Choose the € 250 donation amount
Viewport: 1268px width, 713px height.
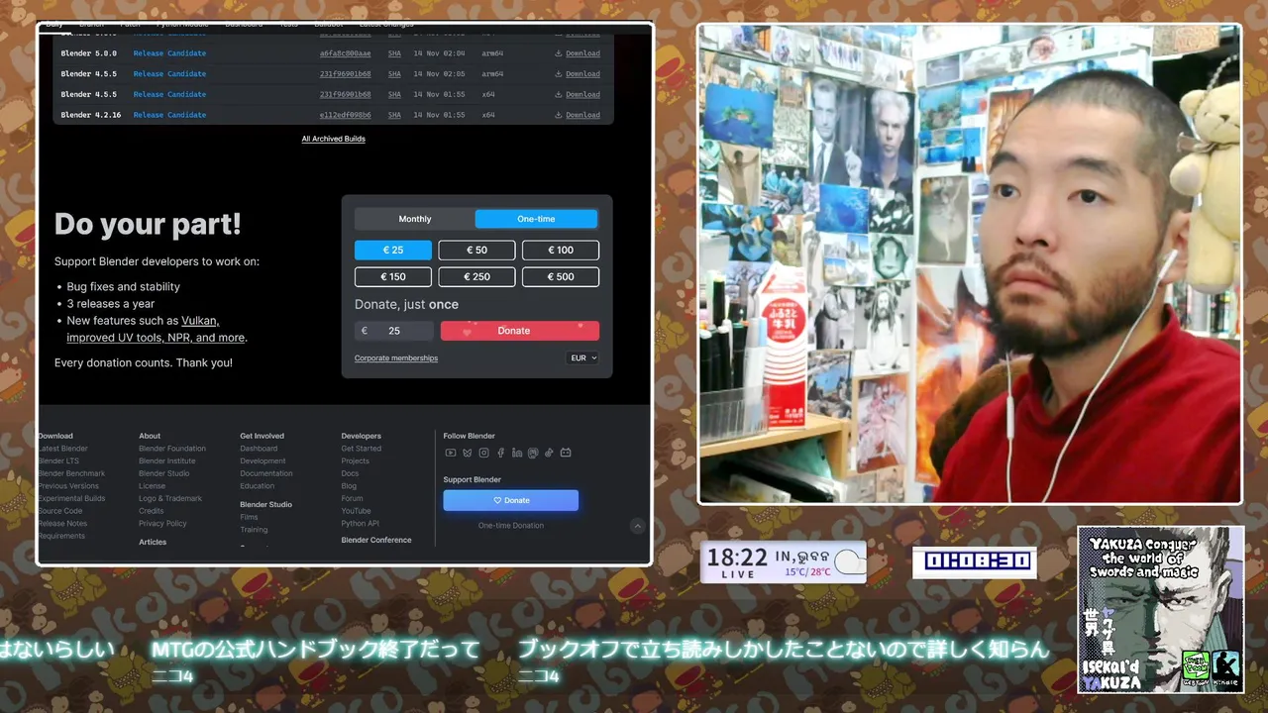[x=476, y=276]
